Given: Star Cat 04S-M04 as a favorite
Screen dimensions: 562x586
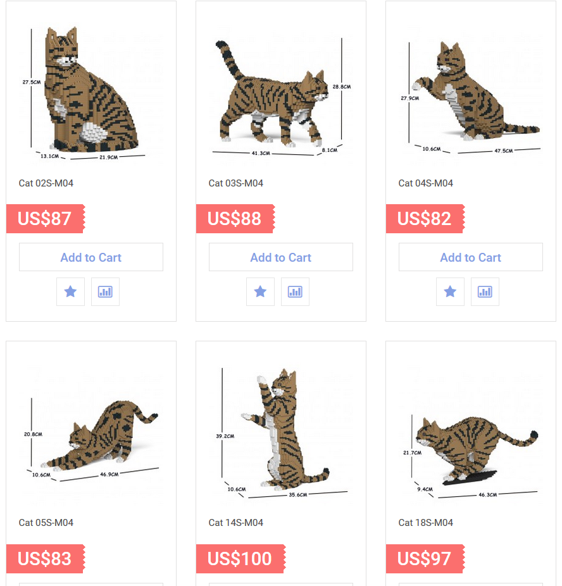Looking at the screenshot, I should pos(450,291).
